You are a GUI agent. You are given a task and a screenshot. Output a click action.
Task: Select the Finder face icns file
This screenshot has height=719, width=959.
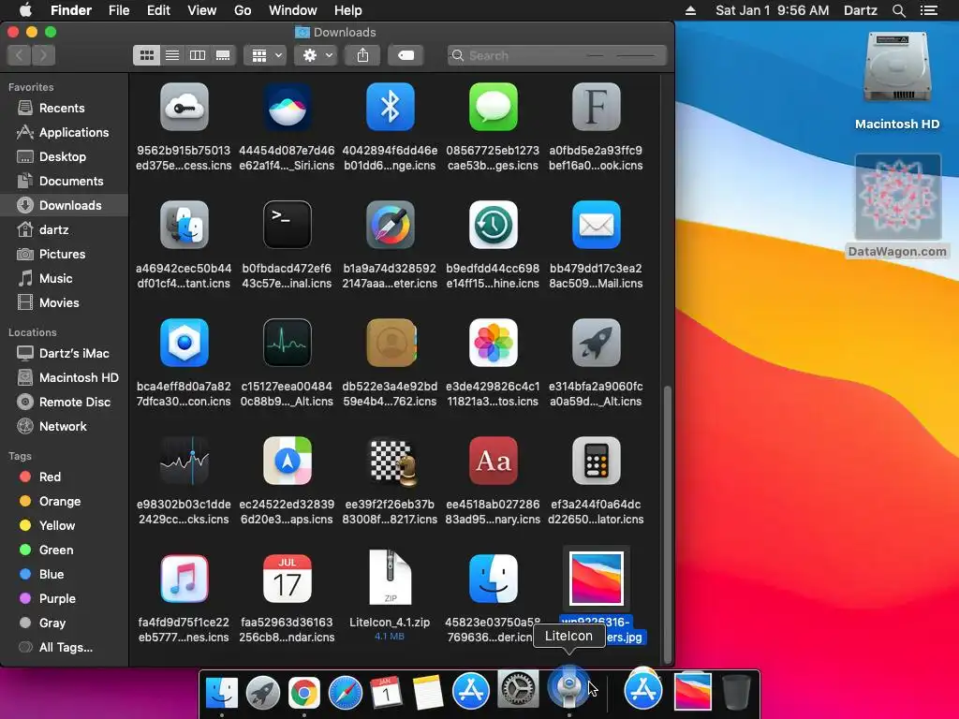point(493,579)
